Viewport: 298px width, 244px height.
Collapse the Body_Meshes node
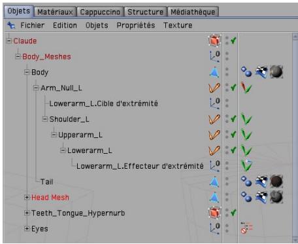tap(18, 56)
